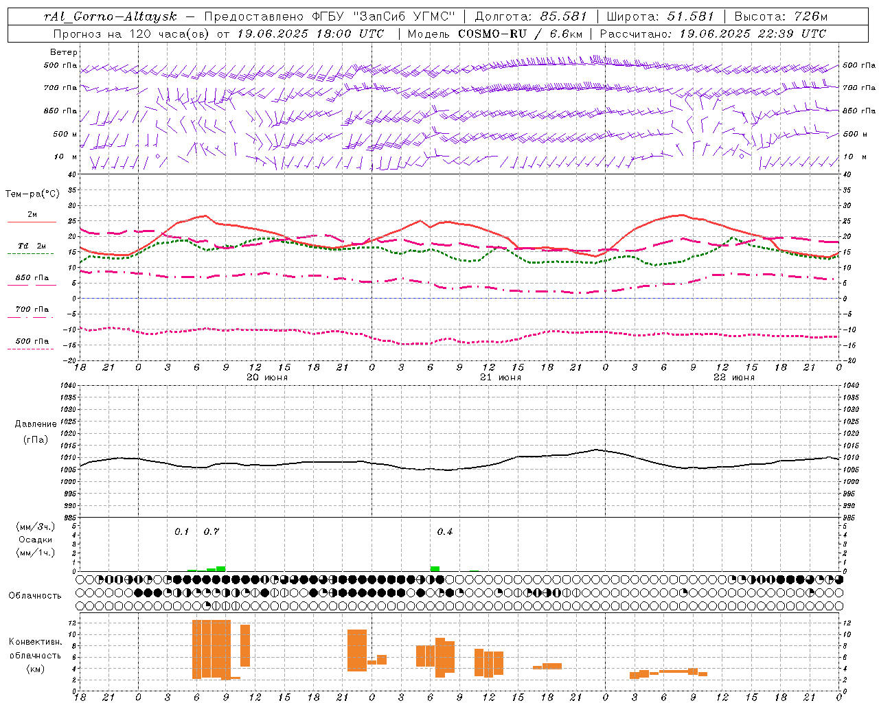Click the (гПа) pressure unit label
The image size is (879, 703).
click(36, 440)
